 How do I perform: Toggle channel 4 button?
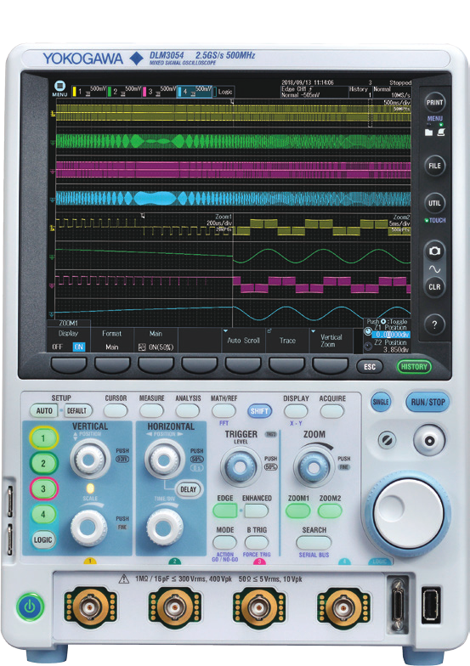pyautogui.click(x=42, y=515)
